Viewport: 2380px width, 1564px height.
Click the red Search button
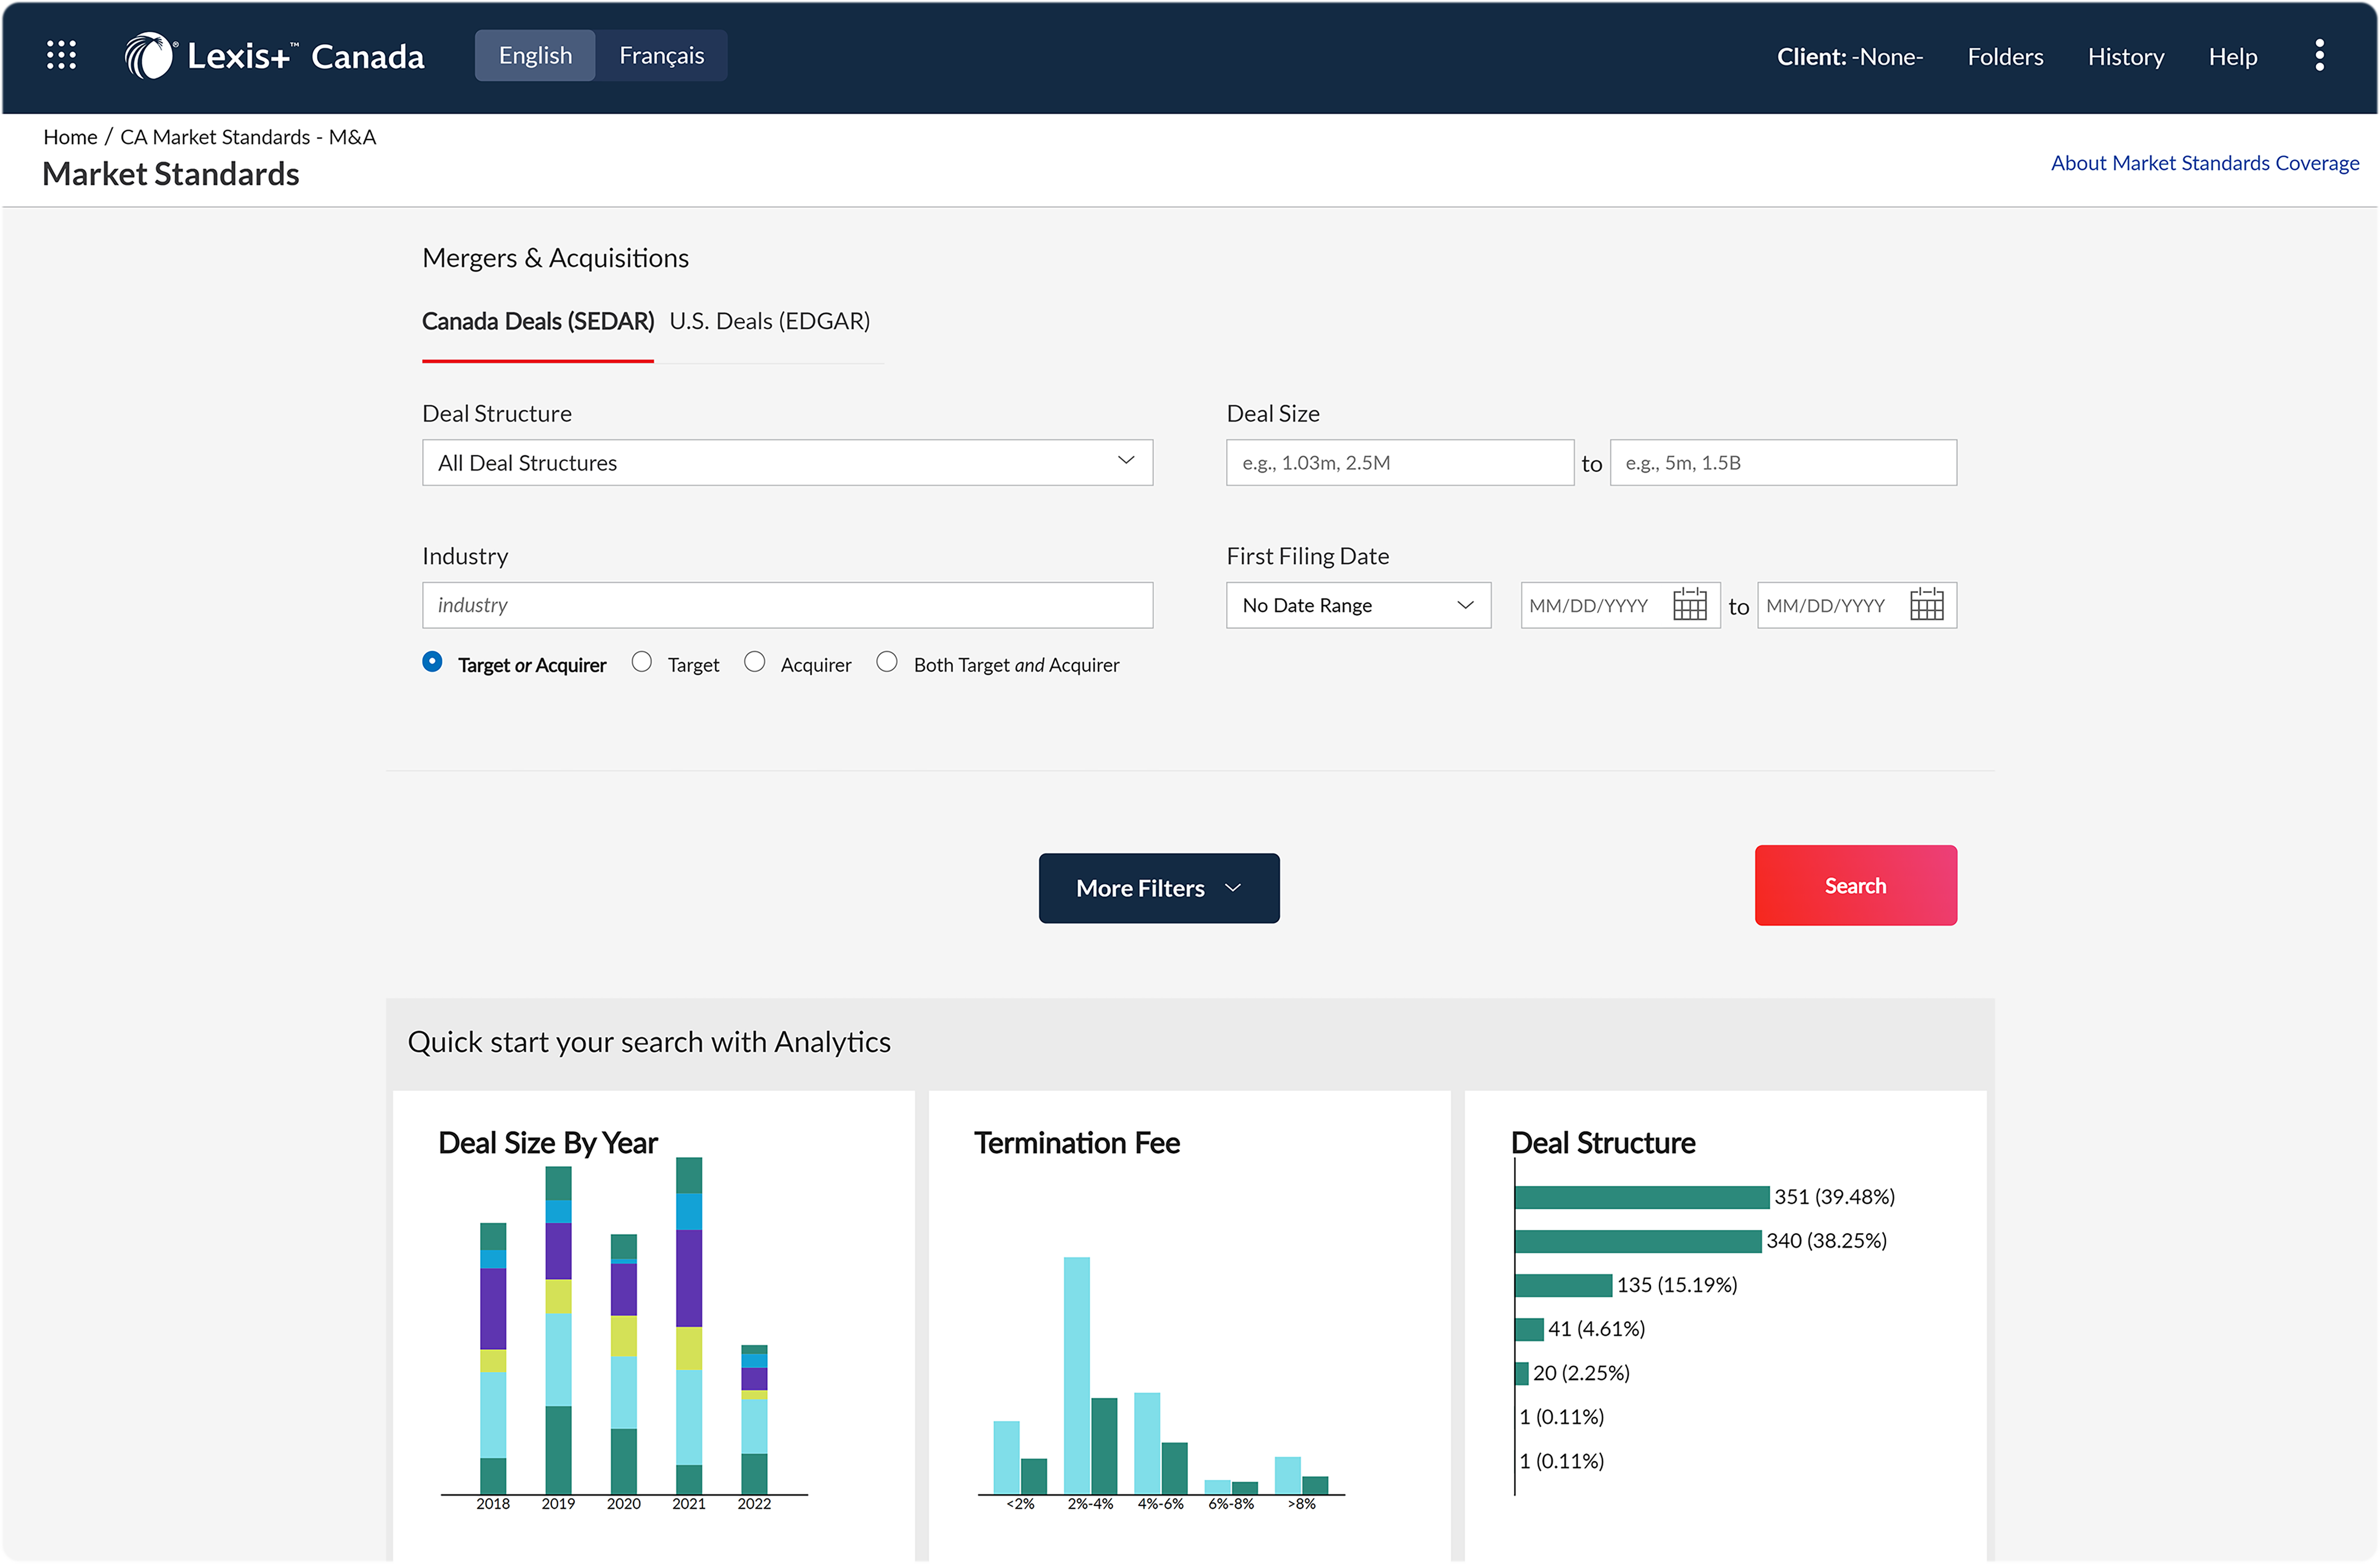[x=1855, y=885]
